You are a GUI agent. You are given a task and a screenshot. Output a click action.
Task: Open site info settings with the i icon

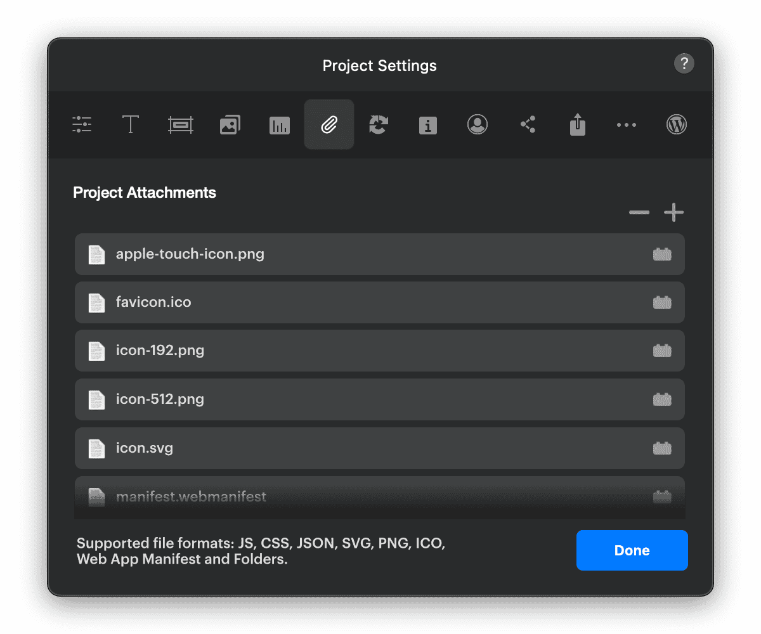[427, 124]
